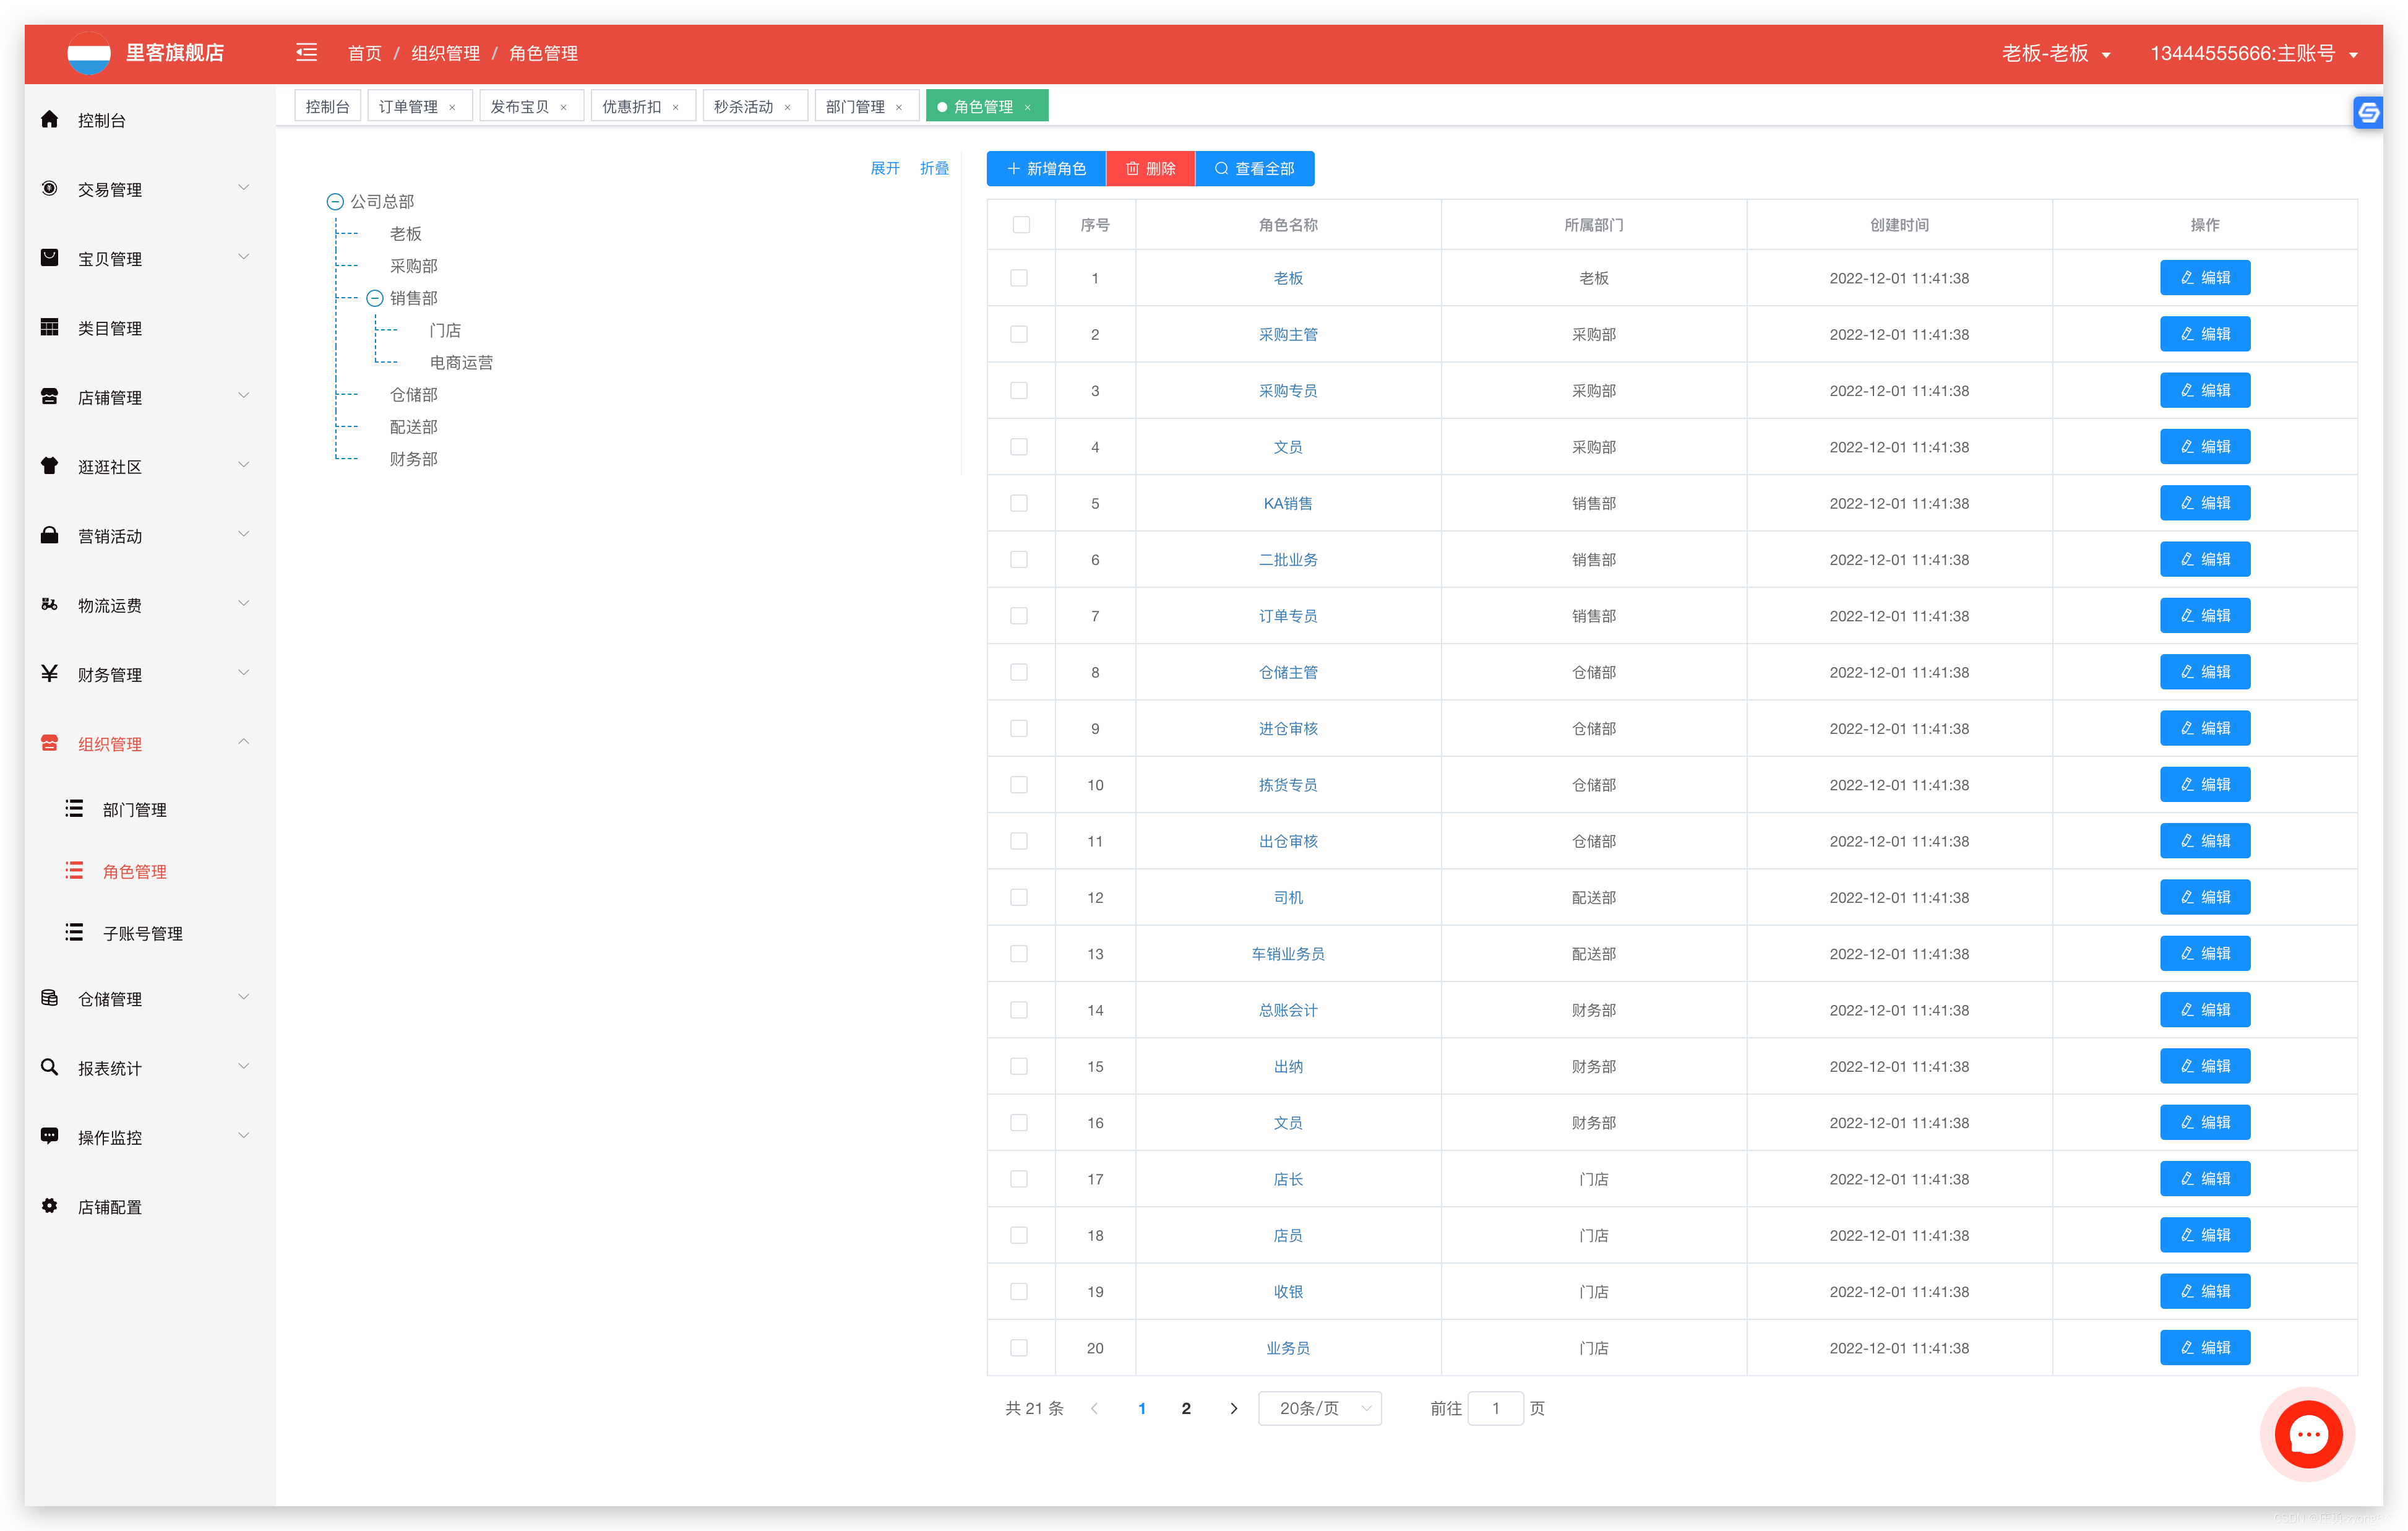Click the home icon beside 控制台
The image size is (2408, 1531).
(x=49, y=120)
